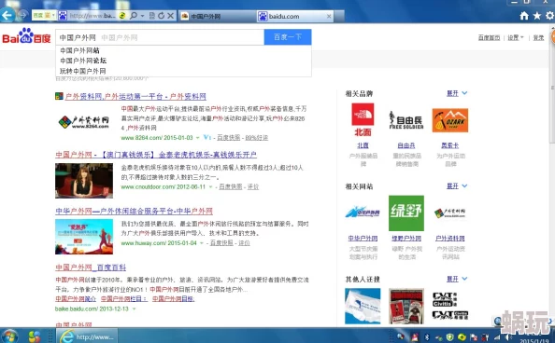This screenshot has width=555, height=343.
Task: Open a new tab with the blank tab button
Action: (339, 16)
